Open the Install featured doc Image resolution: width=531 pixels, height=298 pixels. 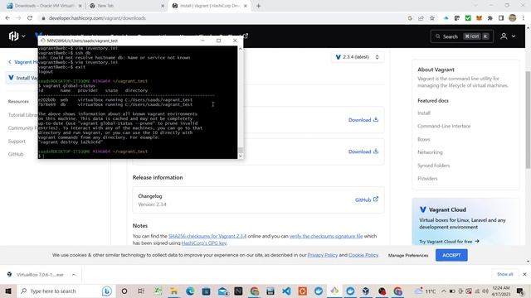tap(424, 113)
